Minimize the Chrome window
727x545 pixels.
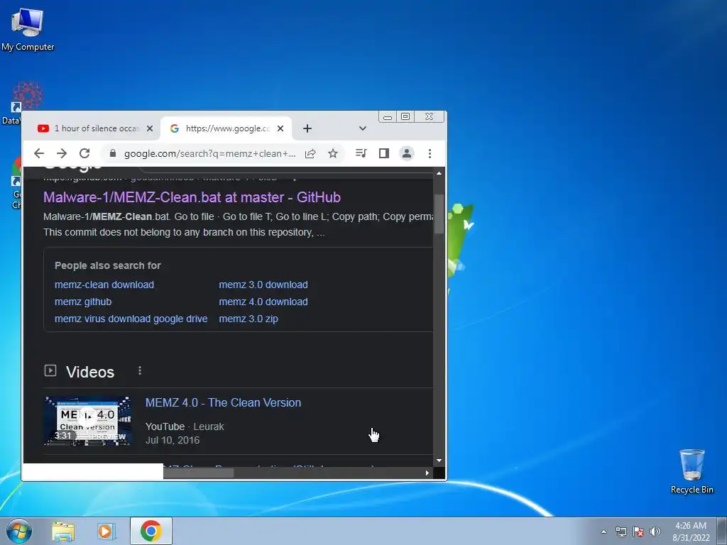point(388,117)
